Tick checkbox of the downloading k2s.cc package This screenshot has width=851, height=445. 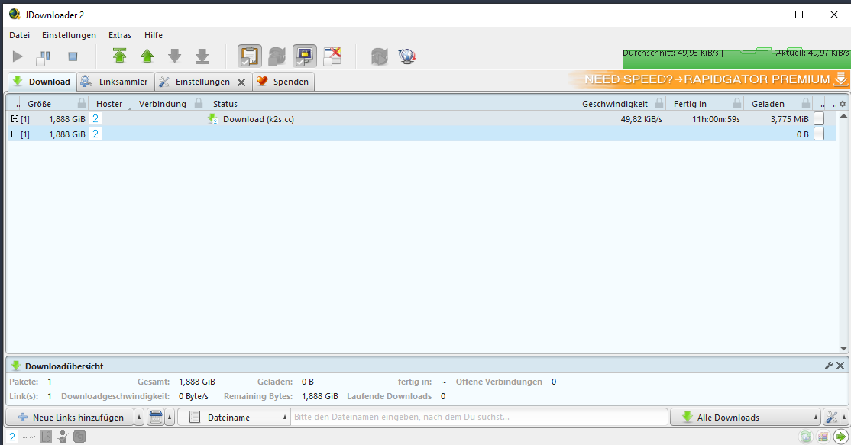819,119
